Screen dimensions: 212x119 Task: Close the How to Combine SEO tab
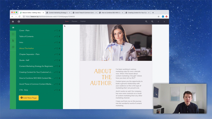tap(122, 13)
